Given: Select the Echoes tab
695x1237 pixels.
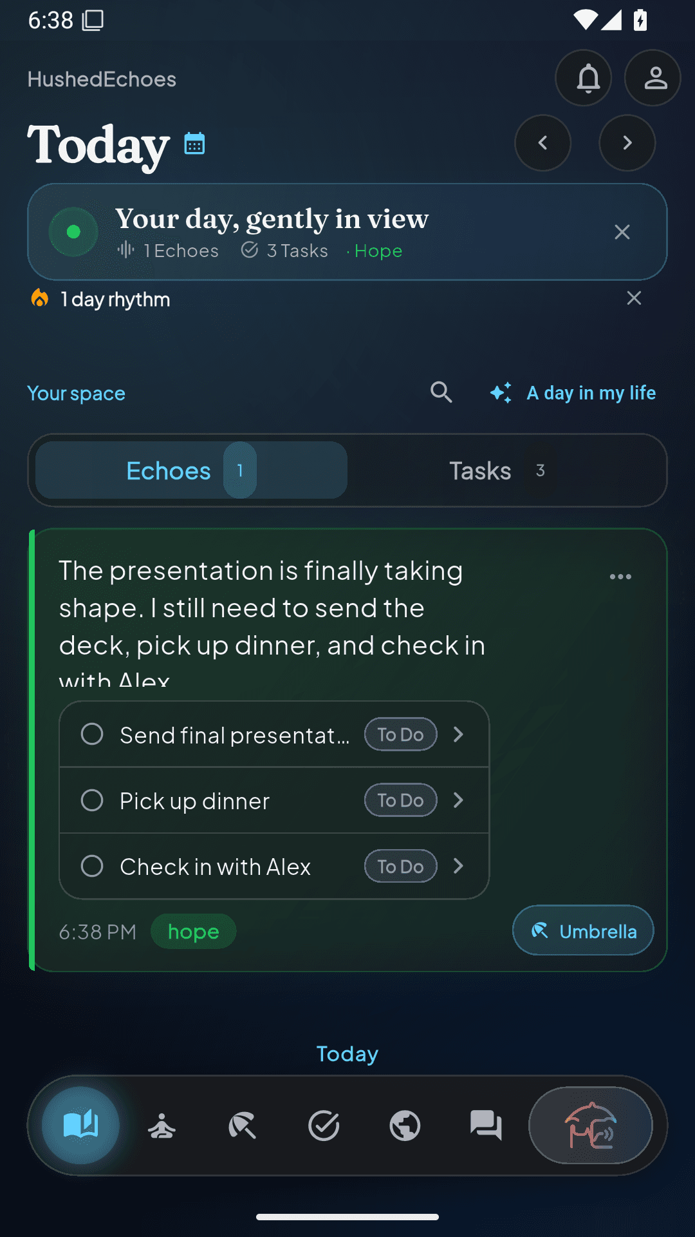Looking at the screenshot, I should pos(191,470).
